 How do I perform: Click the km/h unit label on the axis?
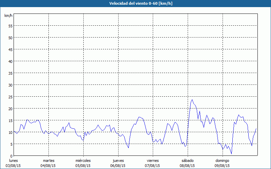(8, 16)
